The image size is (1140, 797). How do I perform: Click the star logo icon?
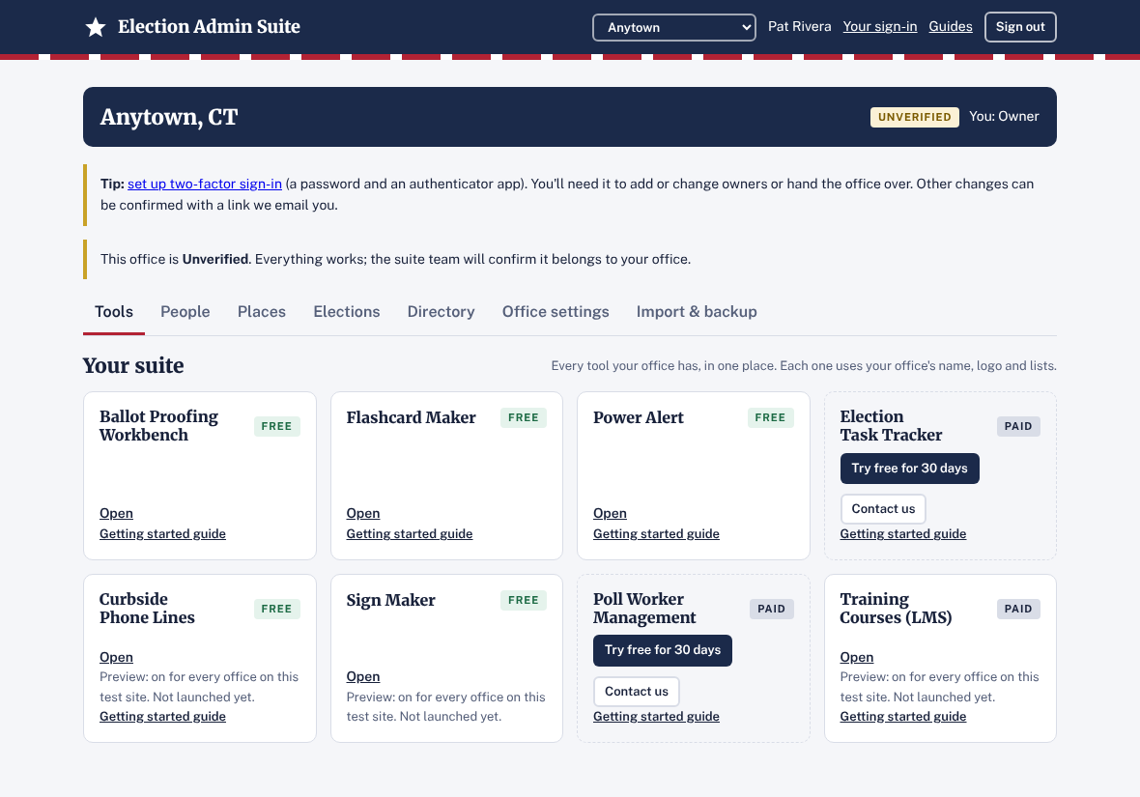(x=96, y=28)
